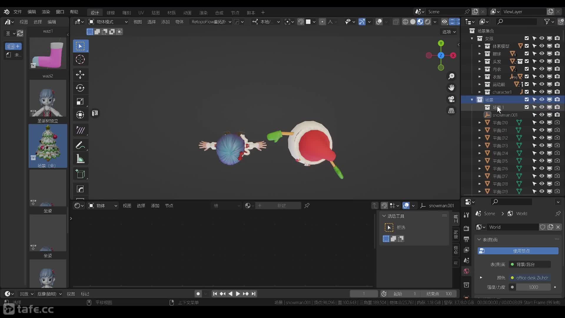565x318 pixels.
Task: Refresh the asset library list
Action: (x=20, y=34)
